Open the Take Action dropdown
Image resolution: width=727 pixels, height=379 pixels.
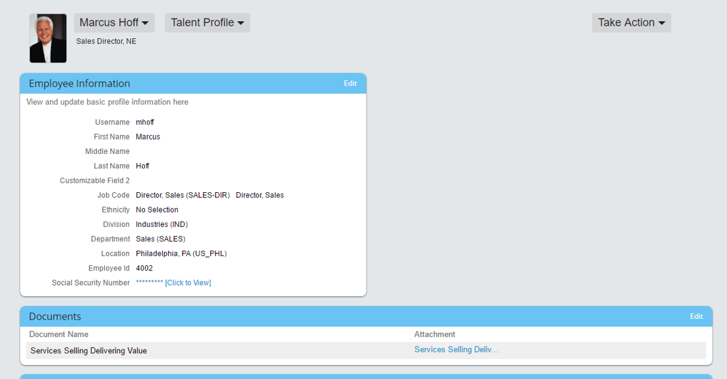pos(630,22)
